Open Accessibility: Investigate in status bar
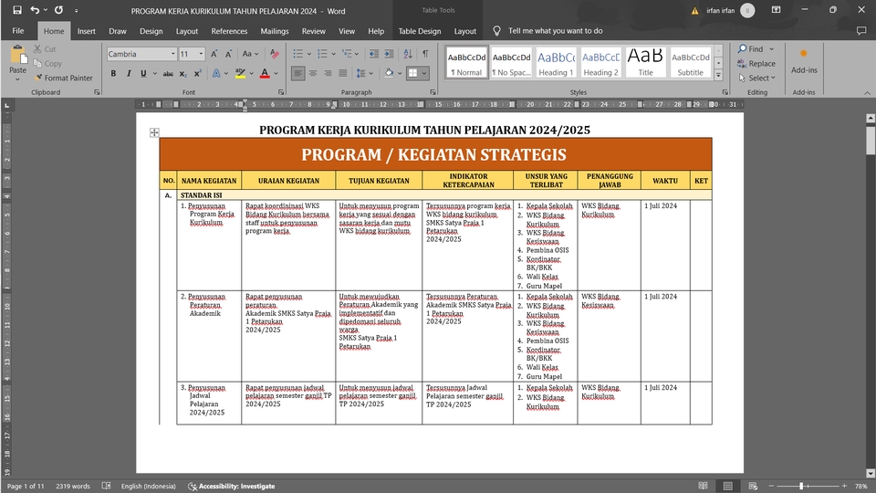This screenshot has width=876, height=493. (231, 487)
